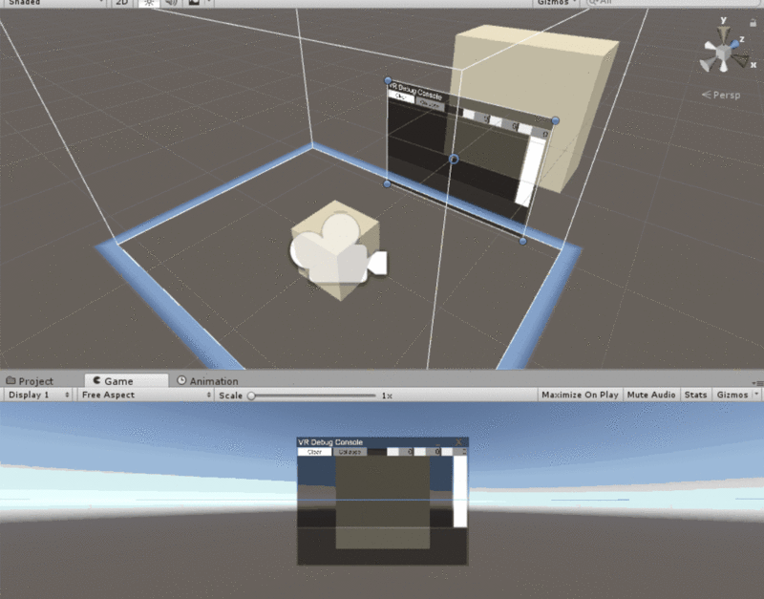Toggle the first log filter in Game console
The width and height of the screenshot is (764, 599).
pyautogui.click(x=399, y=452)
